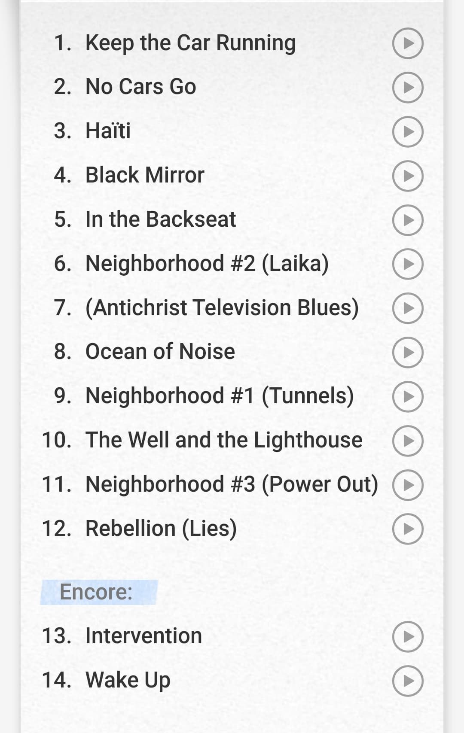
Task: Play The Well and the Lighthouse
Action: 408,441
